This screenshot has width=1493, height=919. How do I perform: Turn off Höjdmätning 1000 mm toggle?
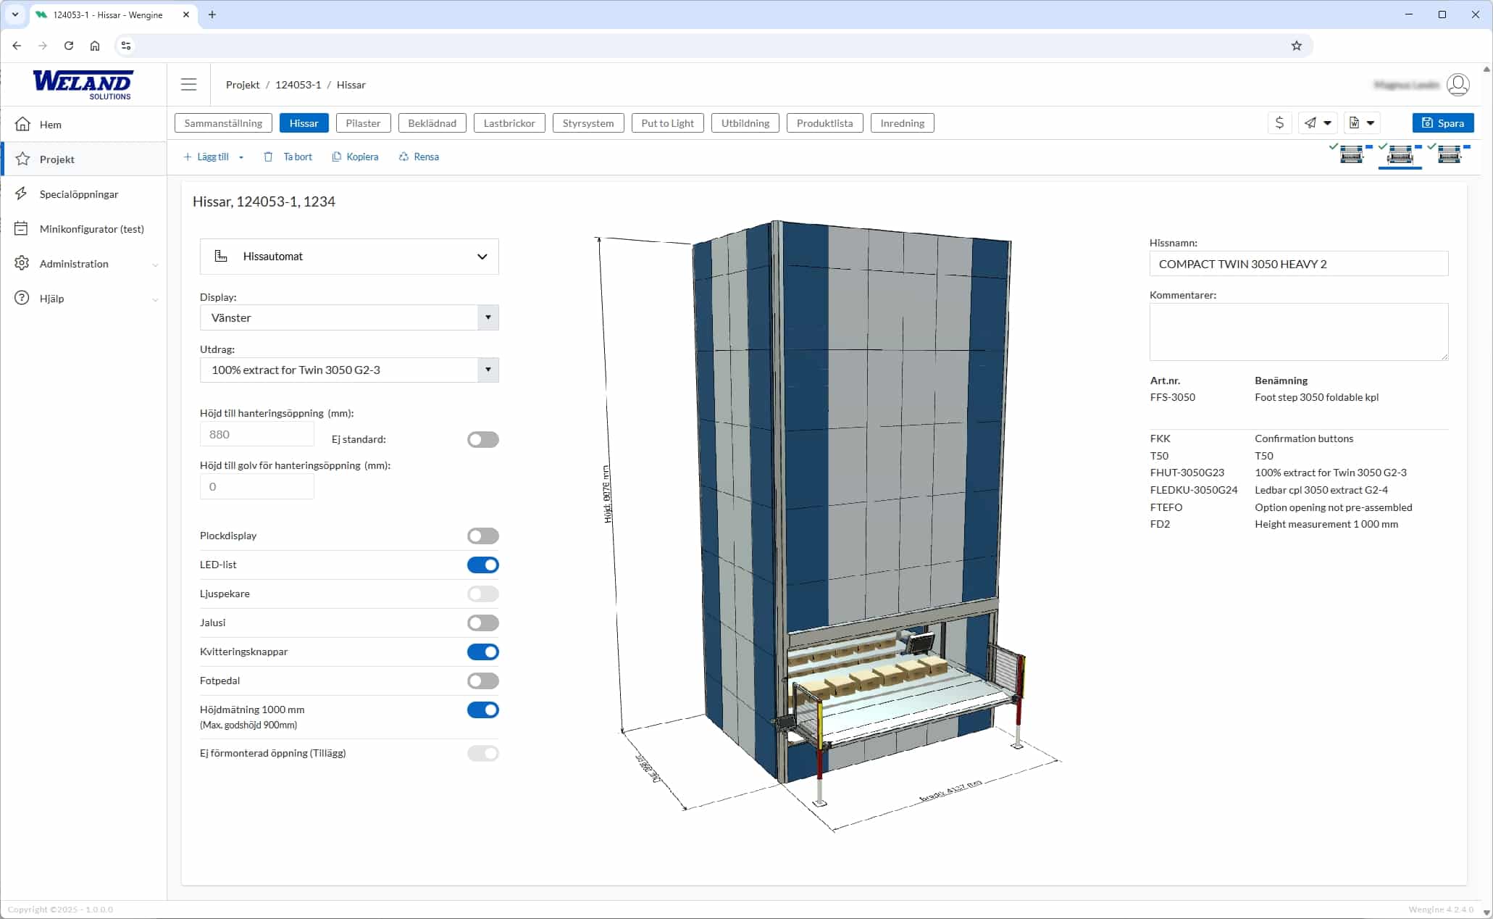click(x=483, y=710)
